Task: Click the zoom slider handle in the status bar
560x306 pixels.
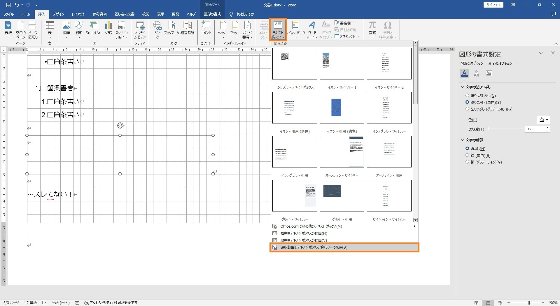Action: click(529, 303)
